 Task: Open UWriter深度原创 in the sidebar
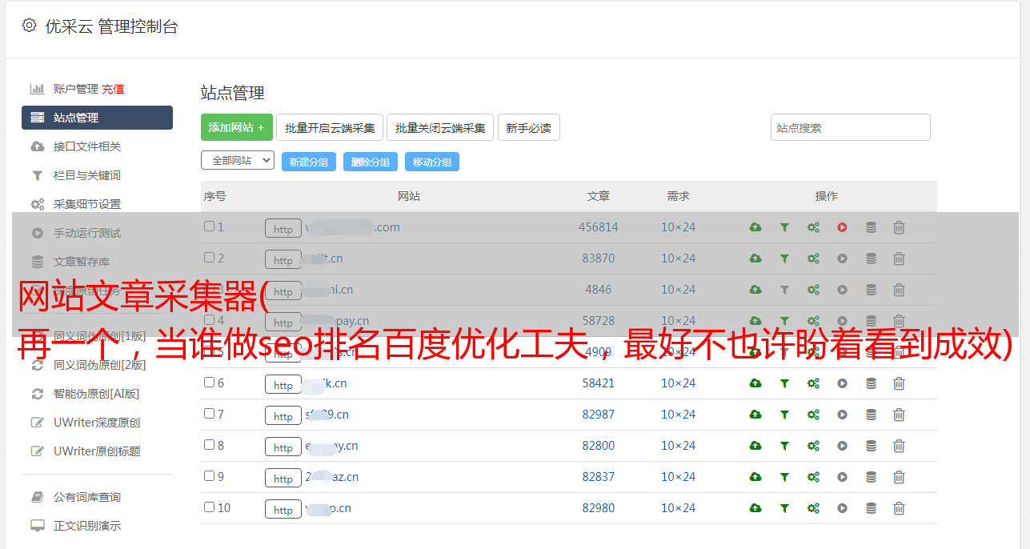click(x=97, y=423)
